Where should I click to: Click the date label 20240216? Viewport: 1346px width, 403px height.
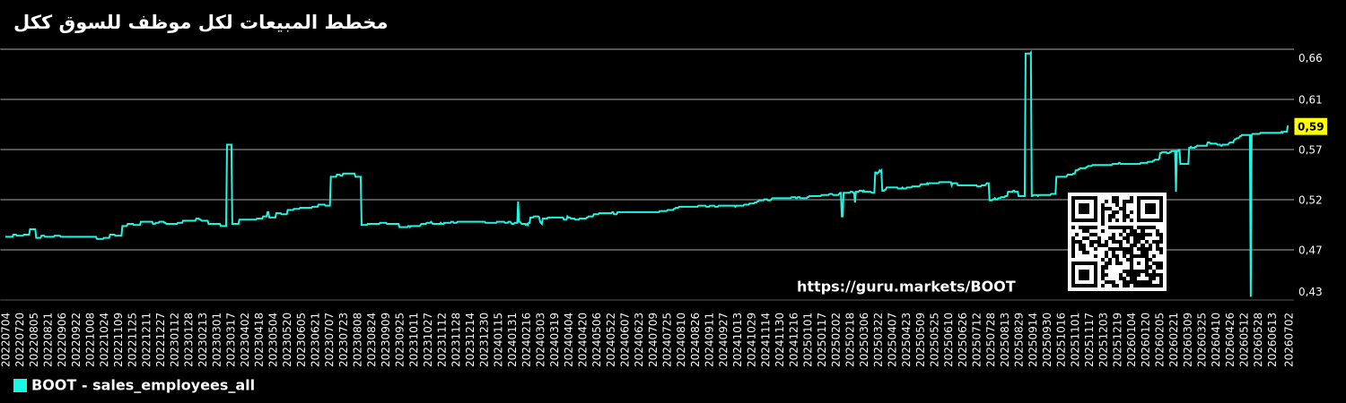tap(528, 339)
